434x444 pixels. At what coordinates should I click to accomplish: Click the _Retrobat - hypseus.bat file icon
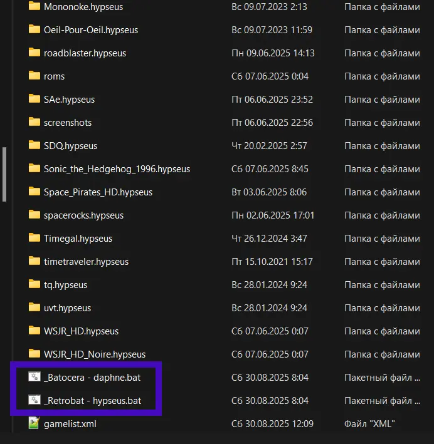[34, 400]
